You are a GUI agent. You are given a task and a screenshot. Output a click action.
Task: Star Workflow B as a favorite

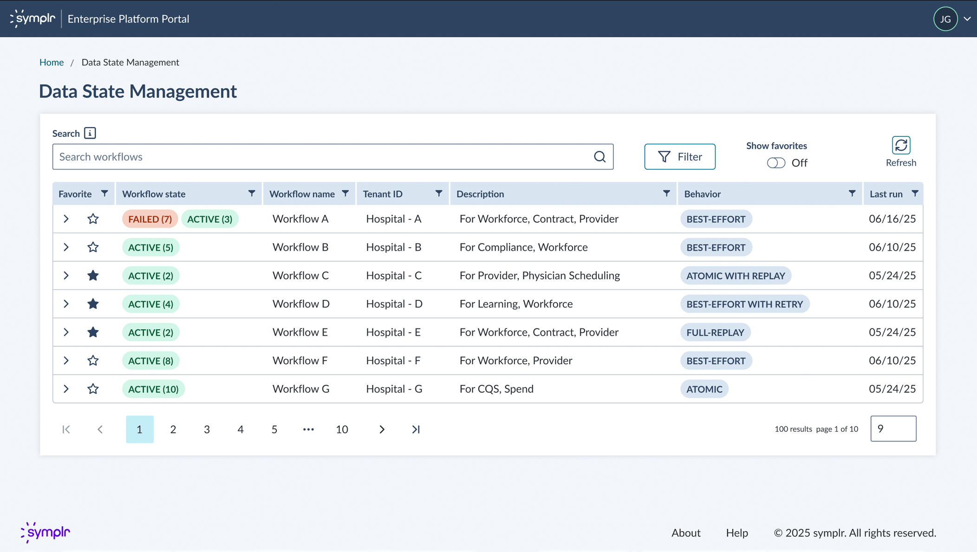coord(93,247)
